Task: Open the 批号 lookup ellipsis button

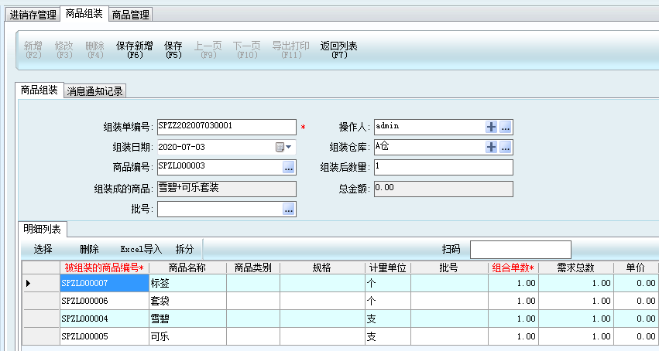Action: tap(289, 209)
